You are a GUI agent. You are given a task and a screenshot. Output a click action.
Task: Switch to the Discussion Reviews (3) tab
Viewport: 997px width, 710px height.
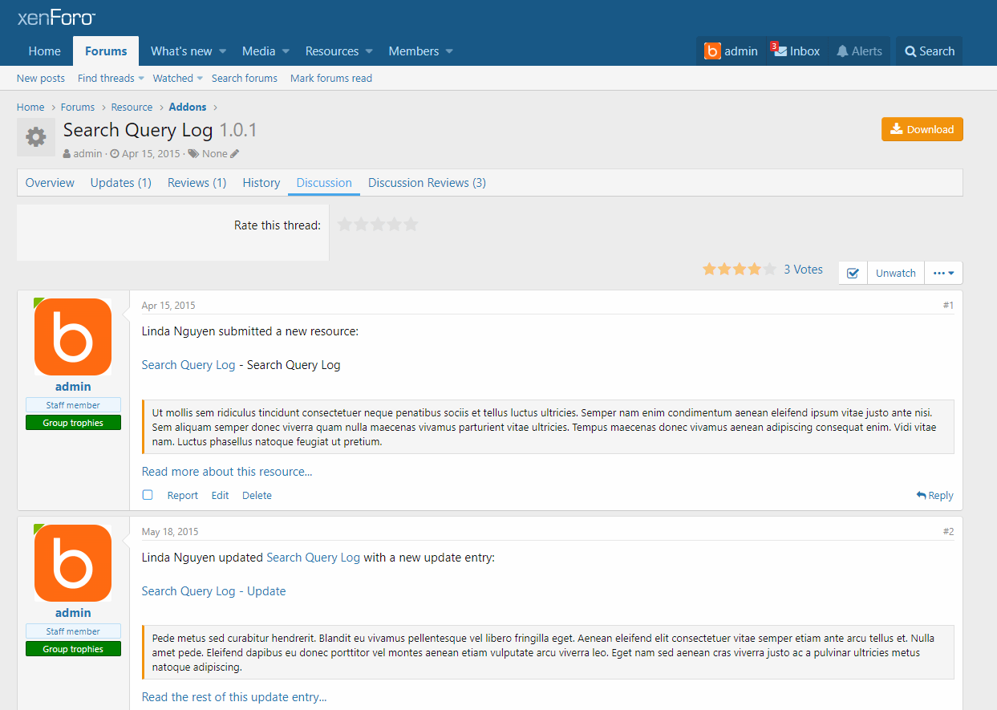coord(427,183)
